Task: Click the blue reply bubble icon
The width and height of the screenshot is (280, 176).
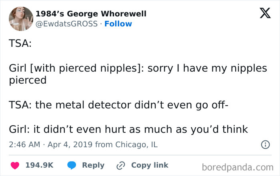Action: pyautogui.click(x=72, y=165)
